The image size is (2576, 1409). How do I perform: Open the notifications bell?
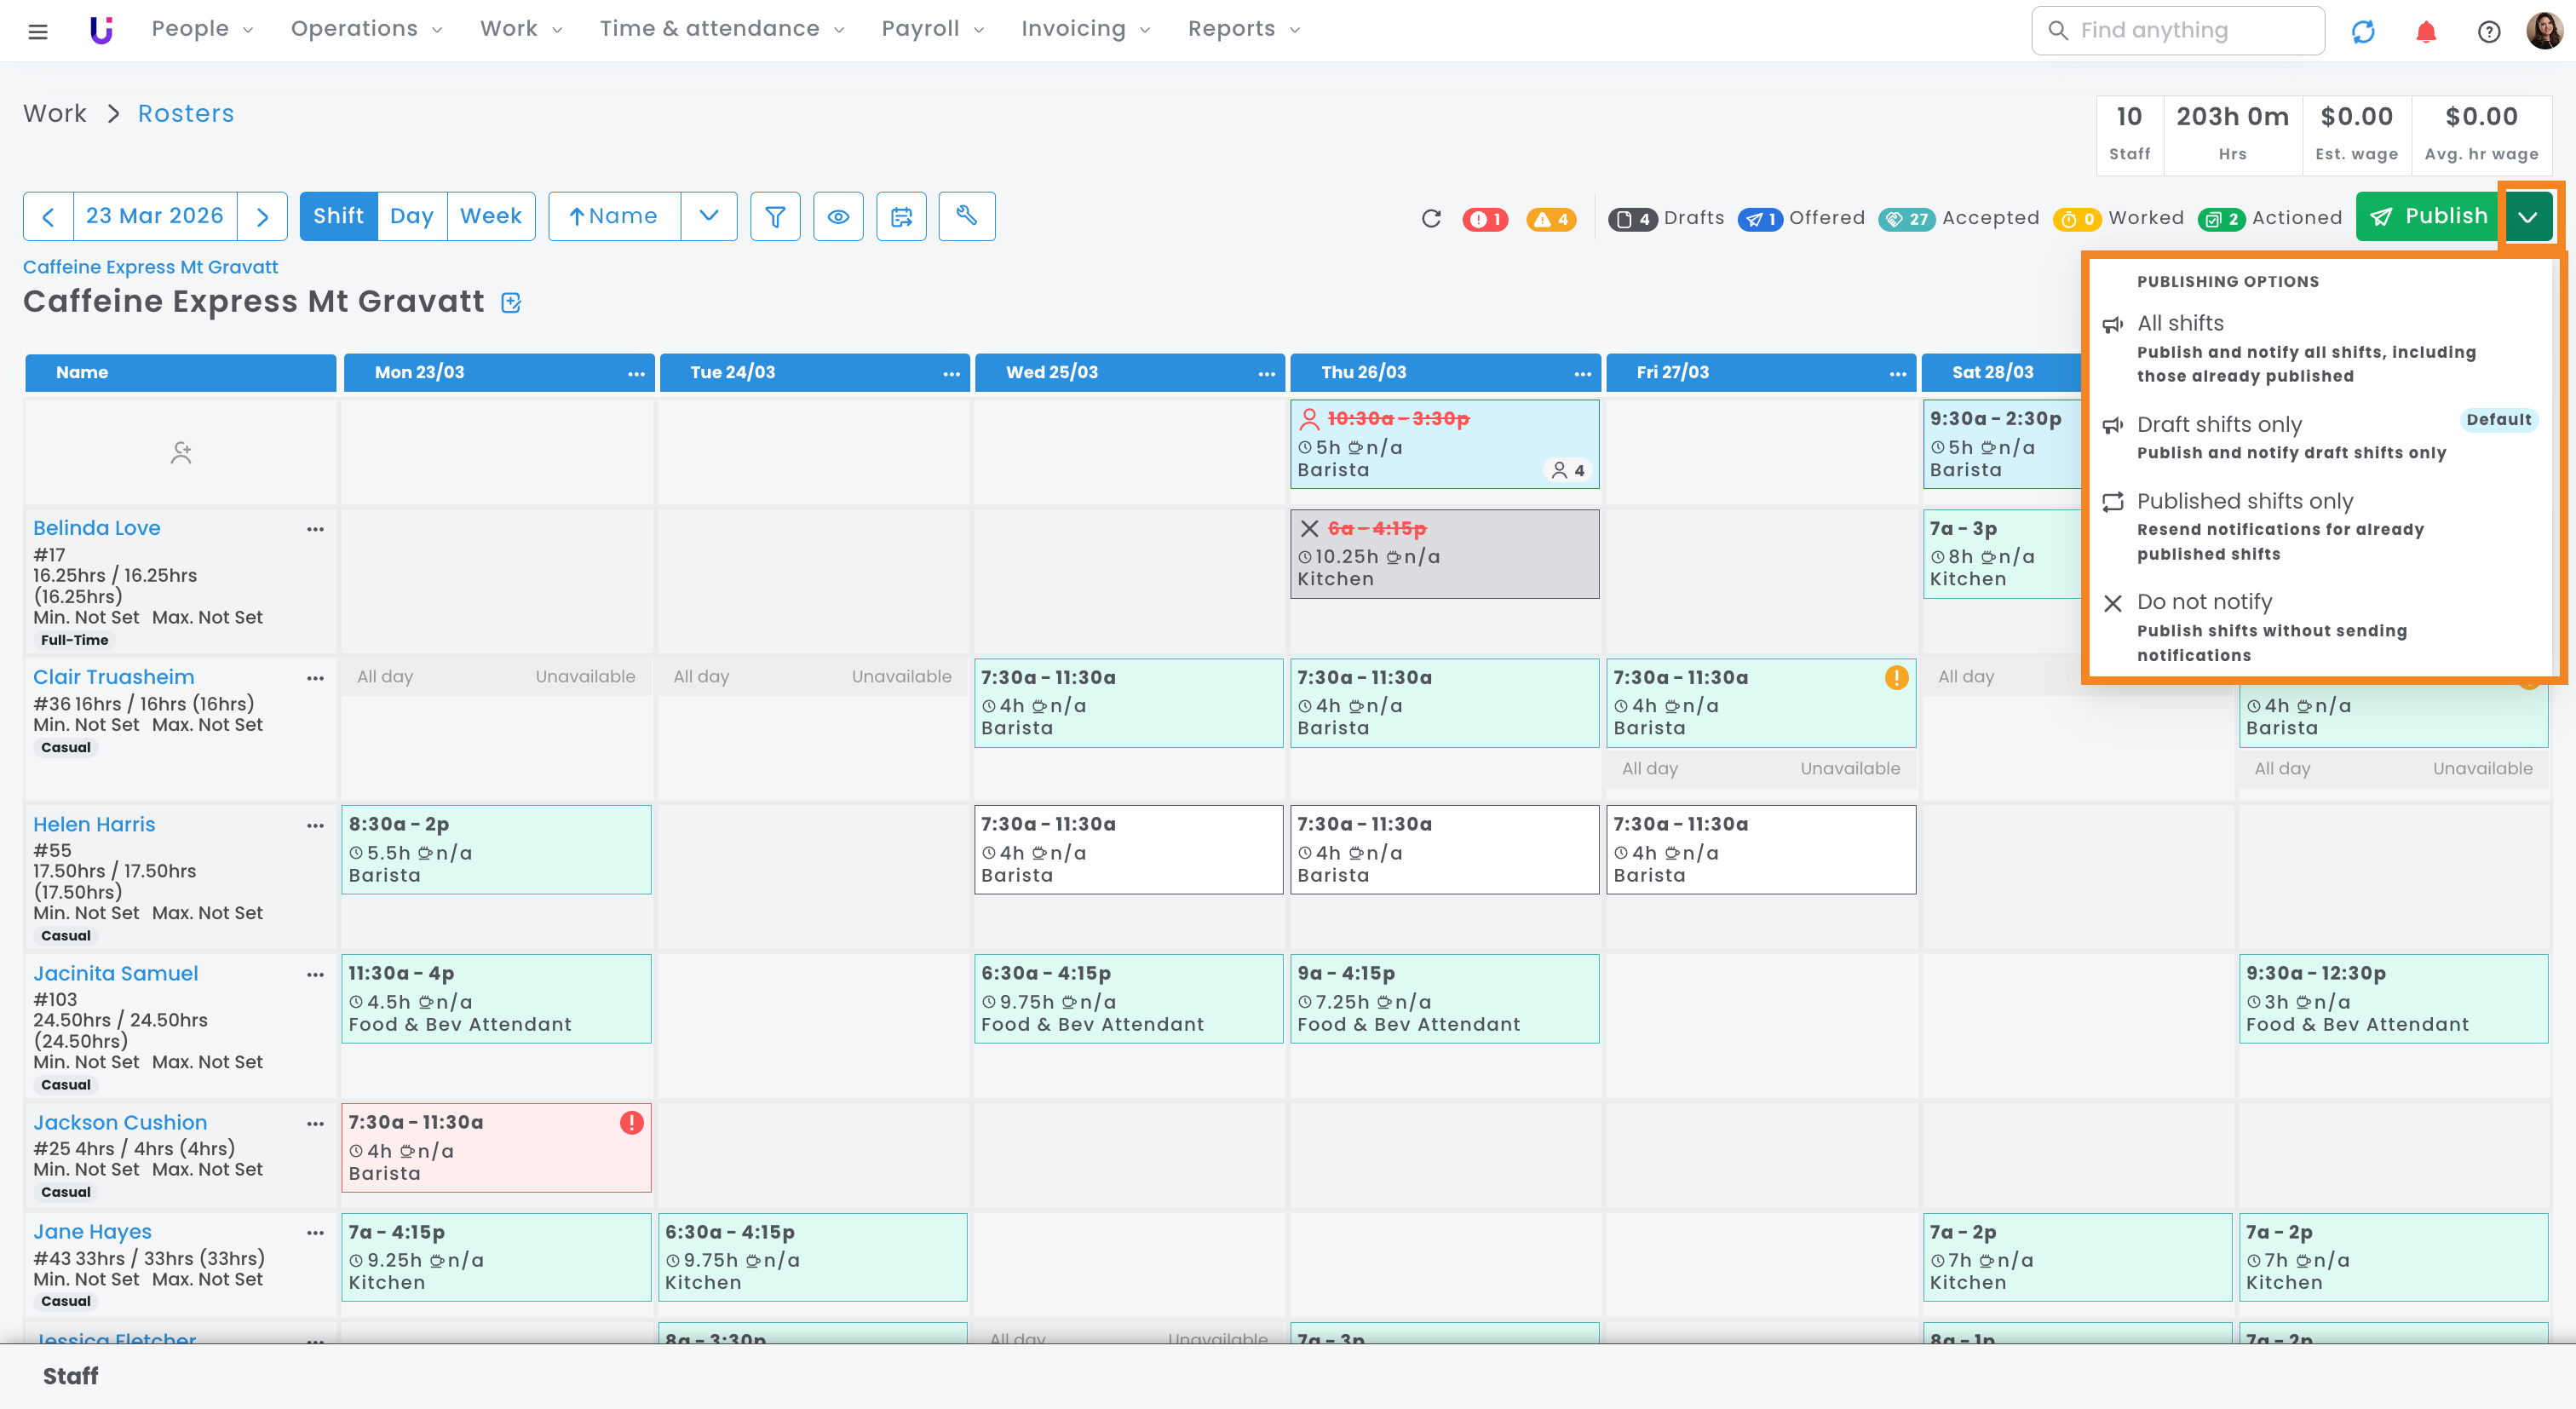coord(2425,31)
